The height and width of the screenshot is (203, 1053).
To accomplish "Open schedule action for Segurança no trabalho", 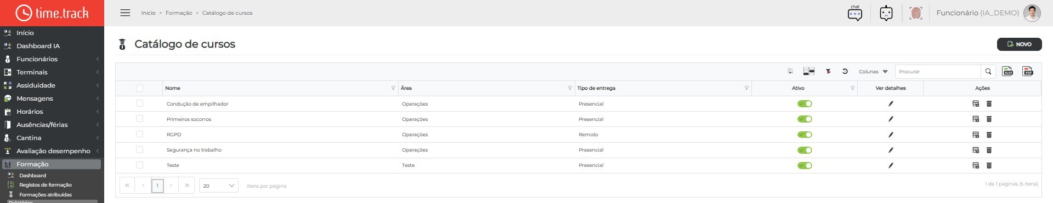I will tap(976, 150).
